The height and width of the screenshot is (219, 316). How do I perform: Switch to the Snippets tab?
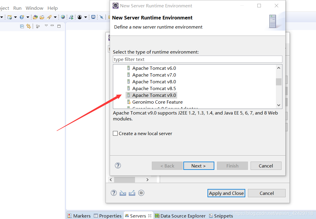(221, 216)
